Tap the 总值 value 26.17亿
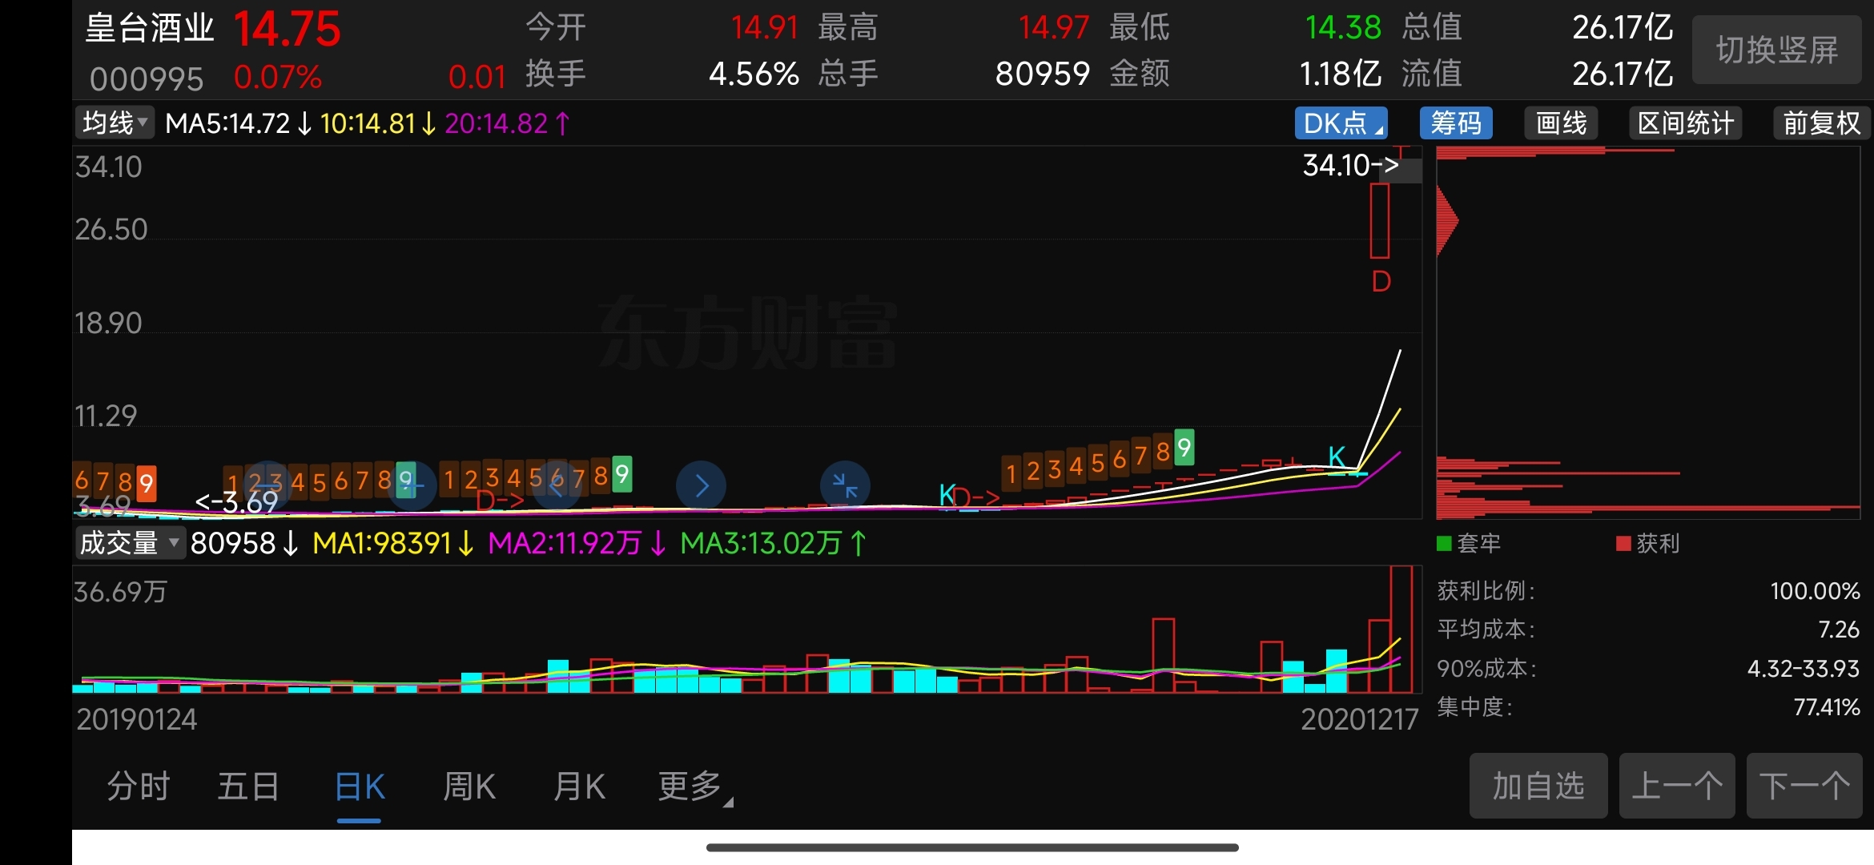 pos(1623,28)
